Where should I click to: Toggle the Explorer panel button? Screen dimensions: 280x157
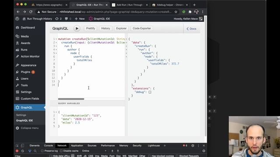(121, 28)
